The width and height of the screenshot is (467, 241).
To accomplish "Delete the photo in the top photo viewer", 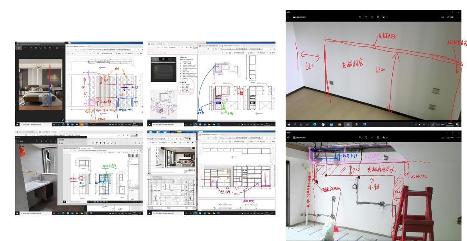I will pyautogui.click(x=378, y=17).
